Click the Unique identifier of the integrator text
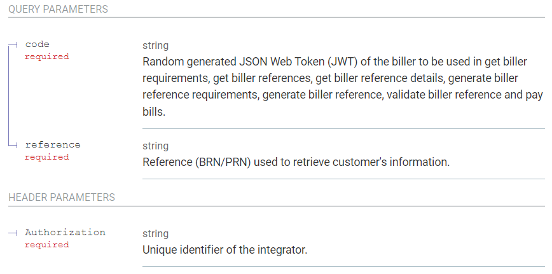Viewport: 552px width, 274px height. click(x=225, y=250)
